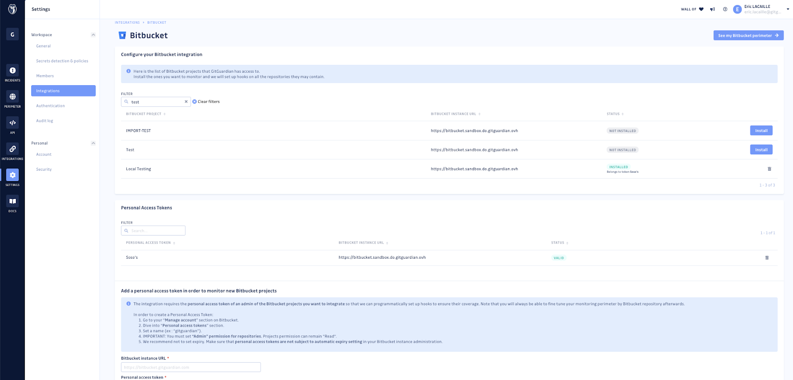Collapse the Workspace section

click(93, 35)
